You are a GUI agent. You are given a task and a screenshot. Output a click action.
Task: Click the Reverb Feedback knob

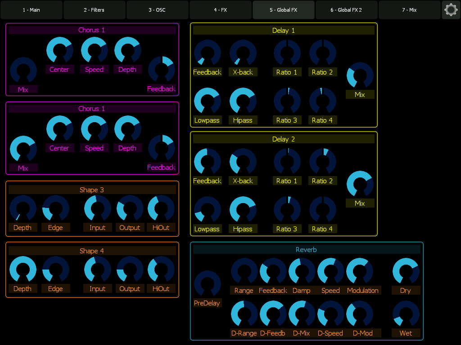click(x=273, y=271)
